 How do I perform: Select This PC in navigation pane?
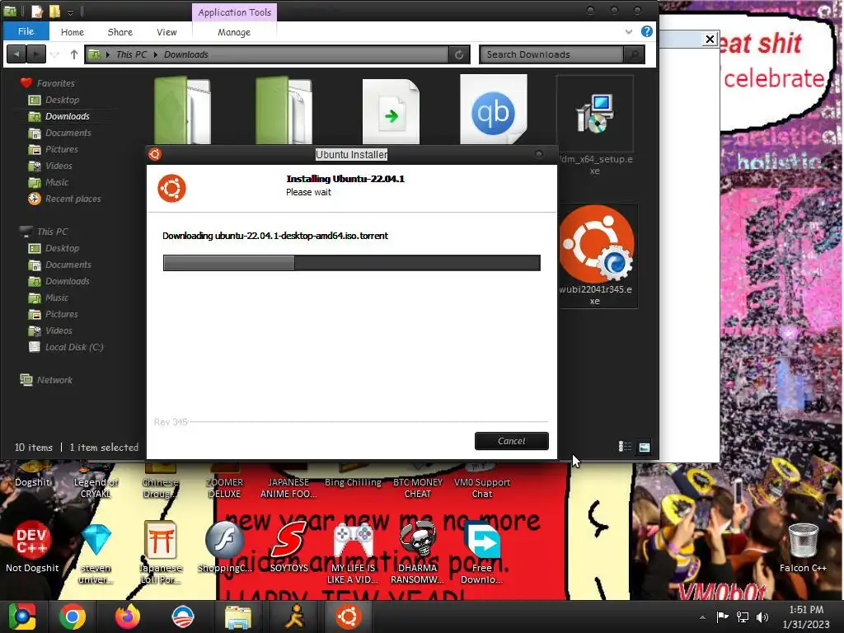point(44,232)
